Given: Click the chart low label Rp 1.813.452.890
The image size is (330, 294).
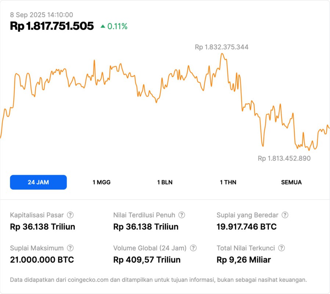Looking at the screenshot, I should [284, 158].
